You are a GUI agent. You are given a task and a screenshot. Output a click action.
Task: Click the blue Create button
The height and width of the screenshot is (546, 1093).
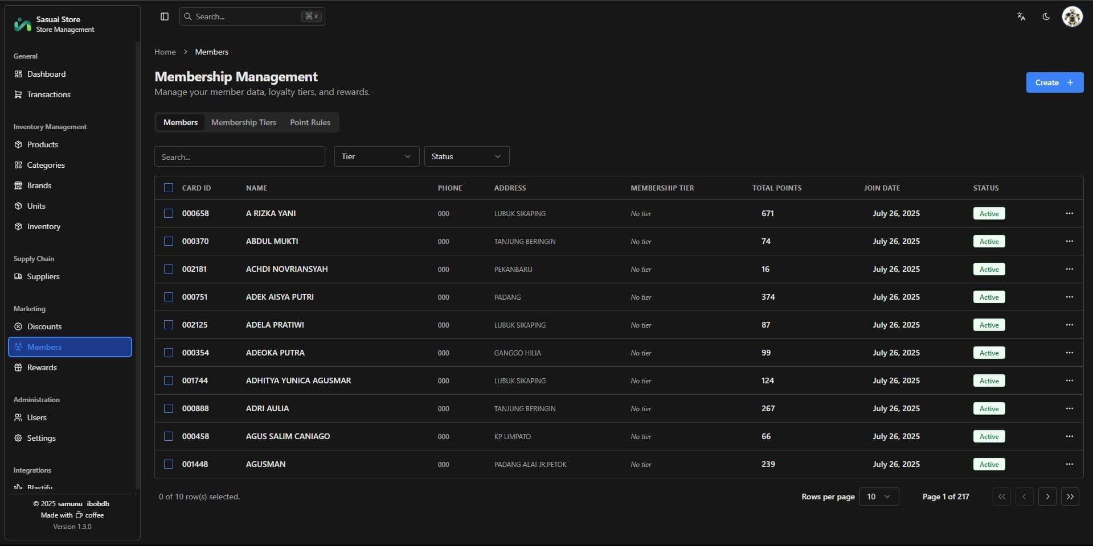1054,82
